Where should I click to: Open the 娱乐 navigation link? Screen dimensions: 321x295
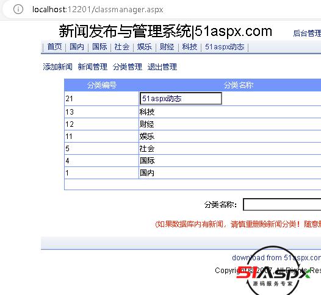click(145, 47)
